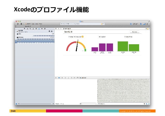Screen dimensions: 165x116
Task: Click the Step out button
Action: pos(71,78)
